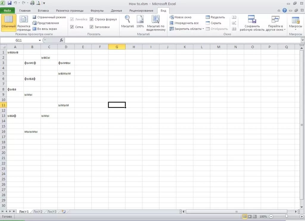Viewport: 305px width, 221px height.
Task: Go to first sheet navigation arrow
Action: (2, 211)
